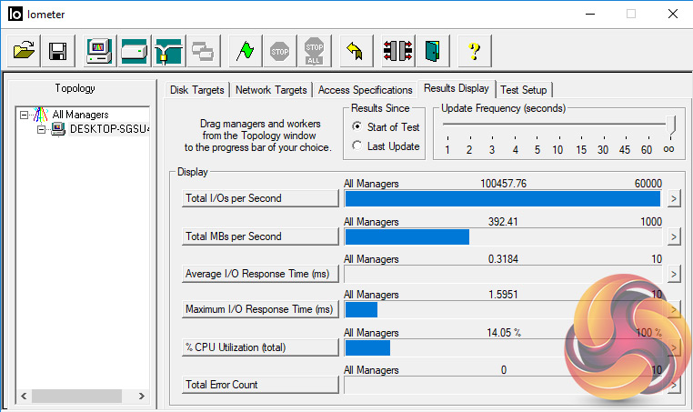The height and width of the screenshot is (412, 693).
Task: Click the Maximum I/O Response Time progress bar
Action: click(503, 310)
